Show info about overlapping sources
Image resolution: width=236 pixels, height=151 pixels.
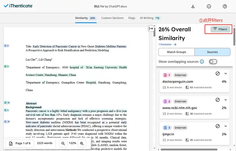202,62
